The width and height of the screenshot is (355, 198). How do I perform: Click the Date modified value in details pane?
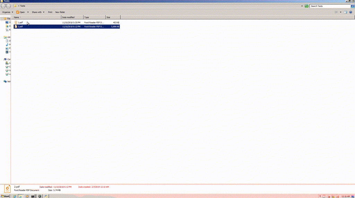(x=62, y=187)
